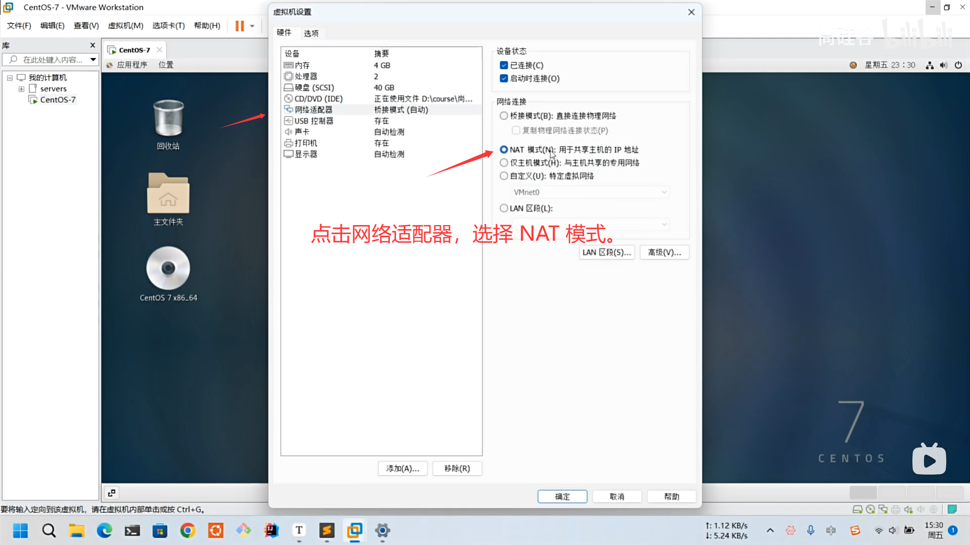Click the 确定 button
The image size is (970, 545).
[x=562, y=497]
